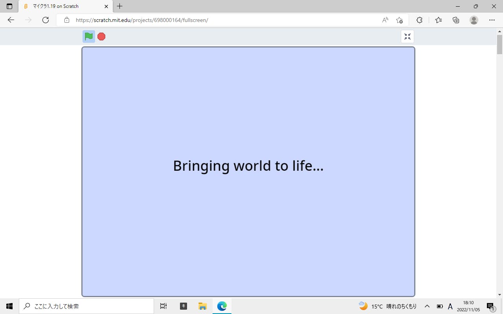This screenshot has height=314, width=503.
Task: Open File Explorer from the taskbar
Action: [202, 306]
